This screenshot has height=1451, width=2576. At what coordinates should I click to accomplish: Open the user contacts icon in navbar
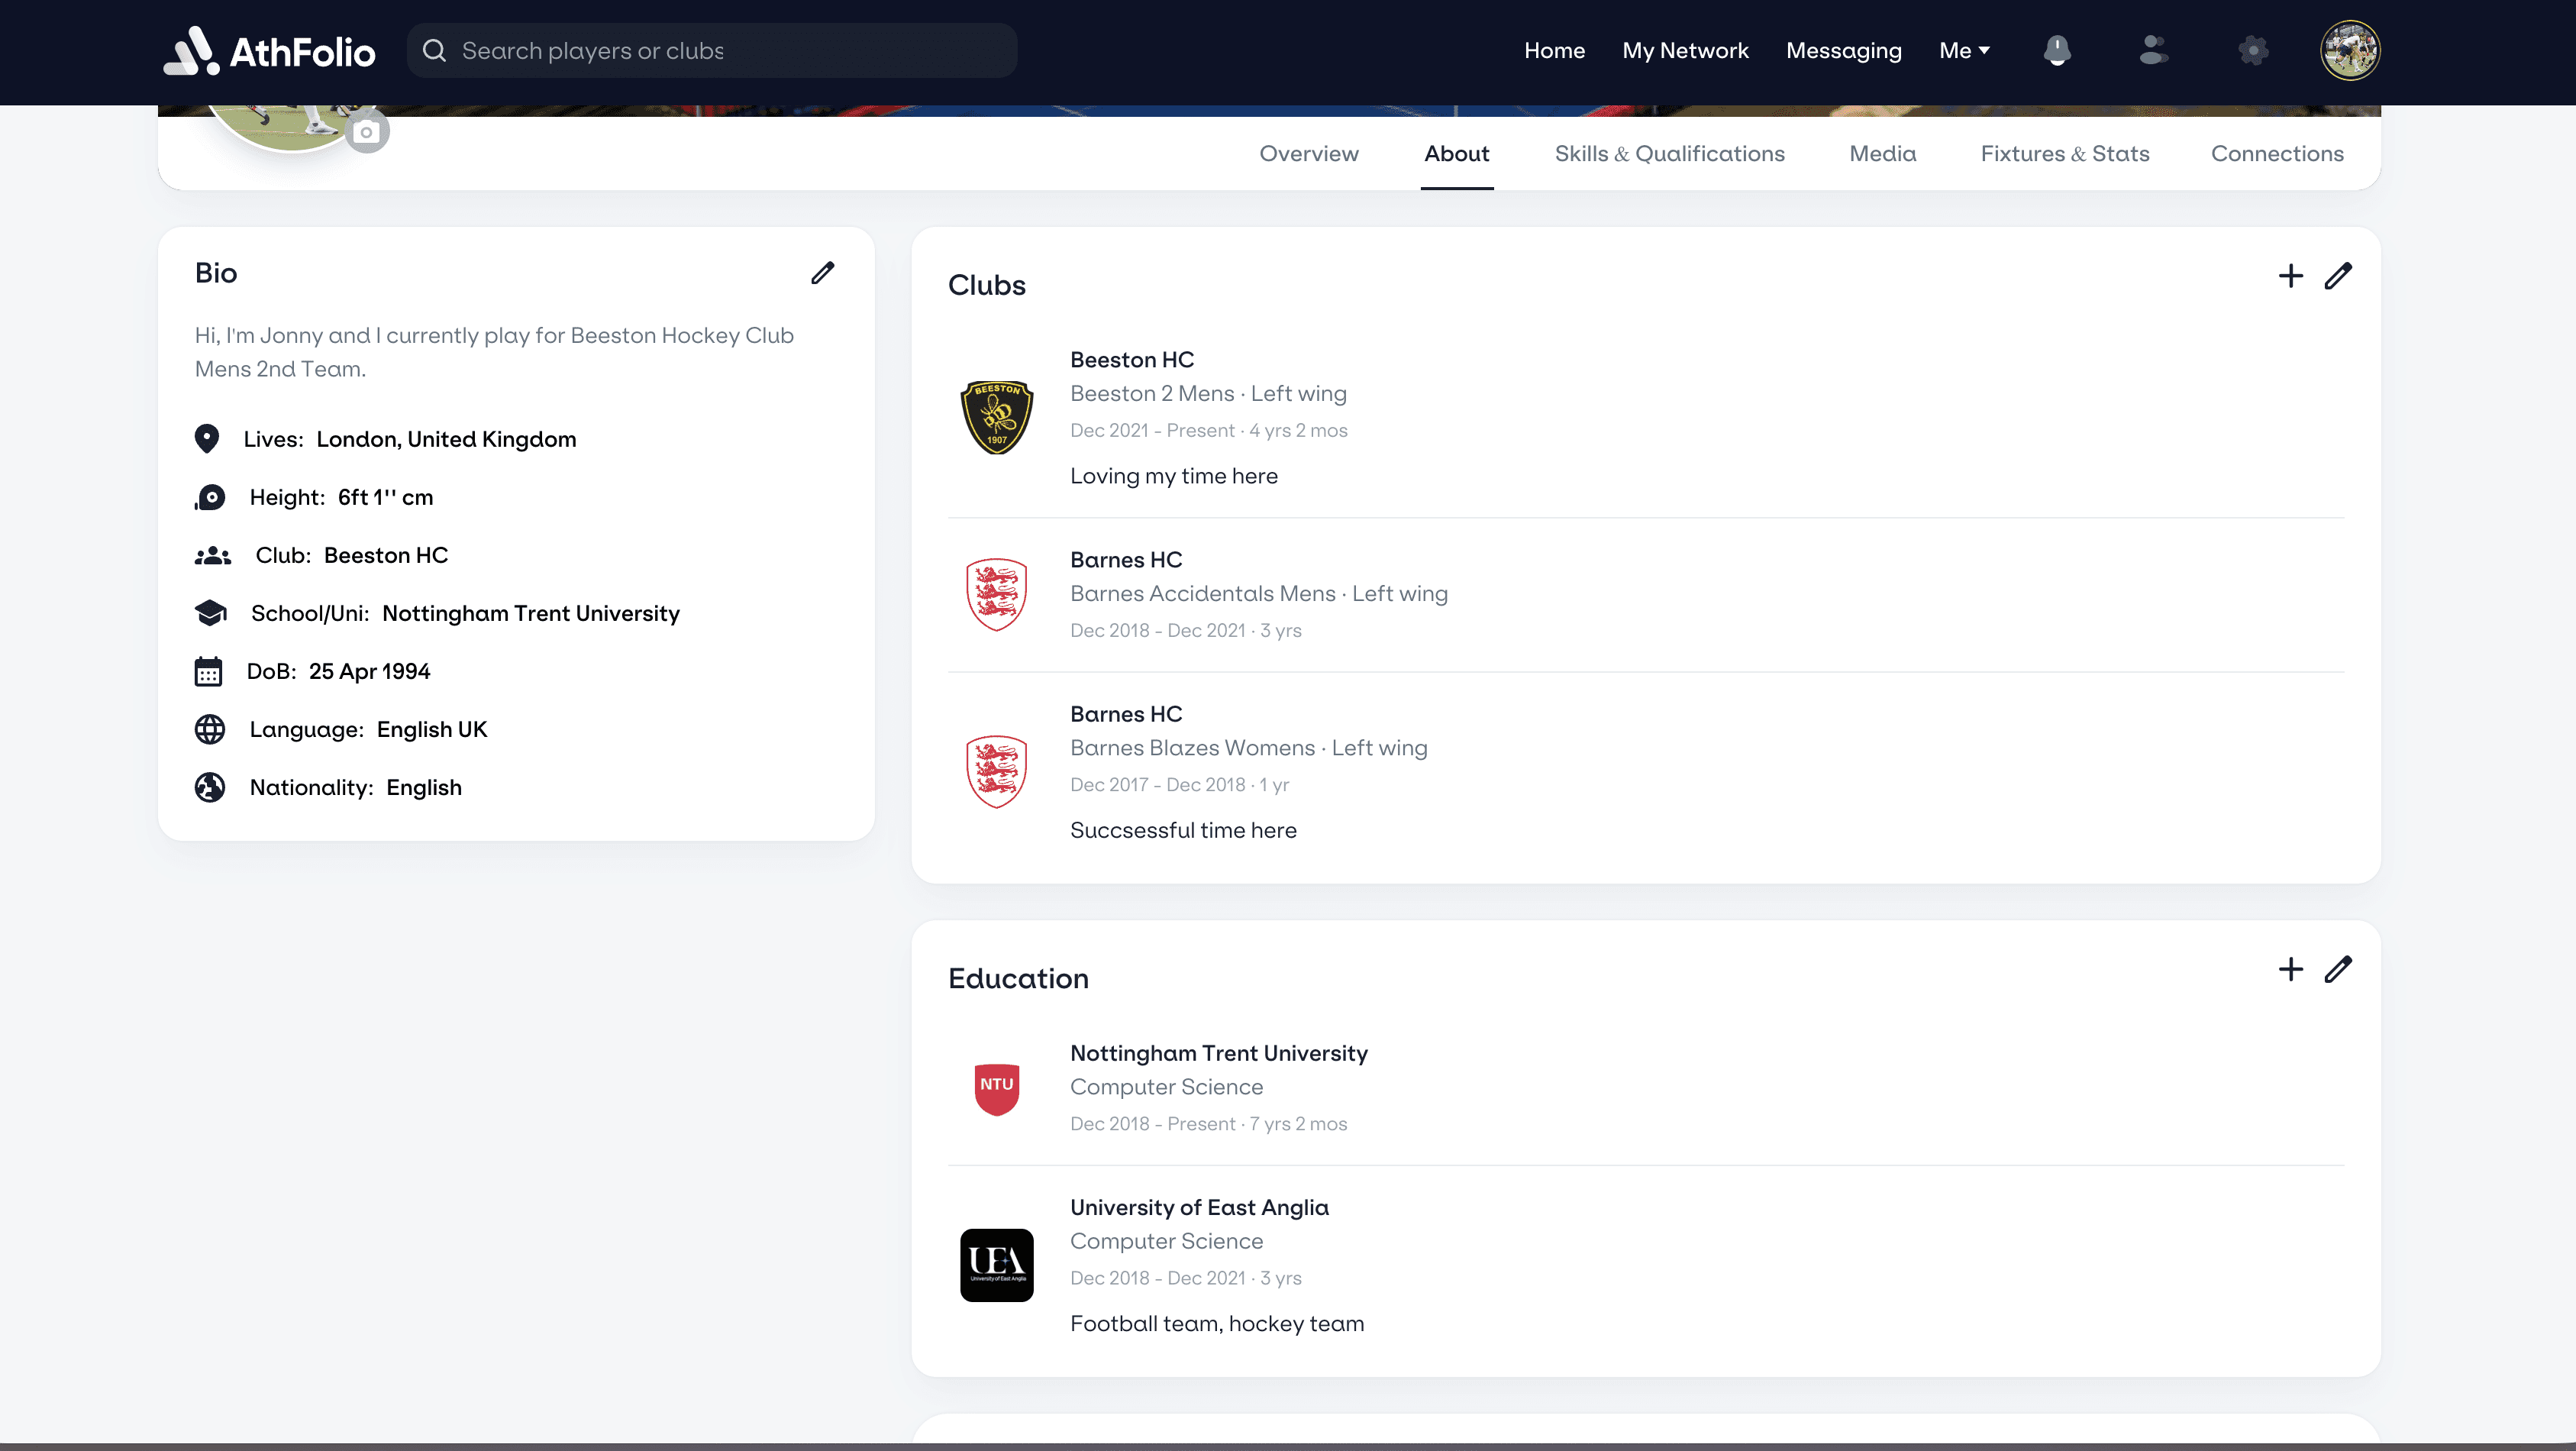[2153, 50]
